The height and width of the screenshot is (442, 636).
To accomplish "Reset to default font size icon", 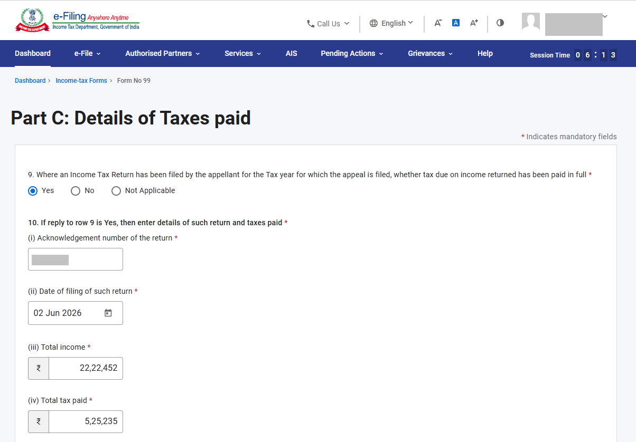I will coord(456,23).
